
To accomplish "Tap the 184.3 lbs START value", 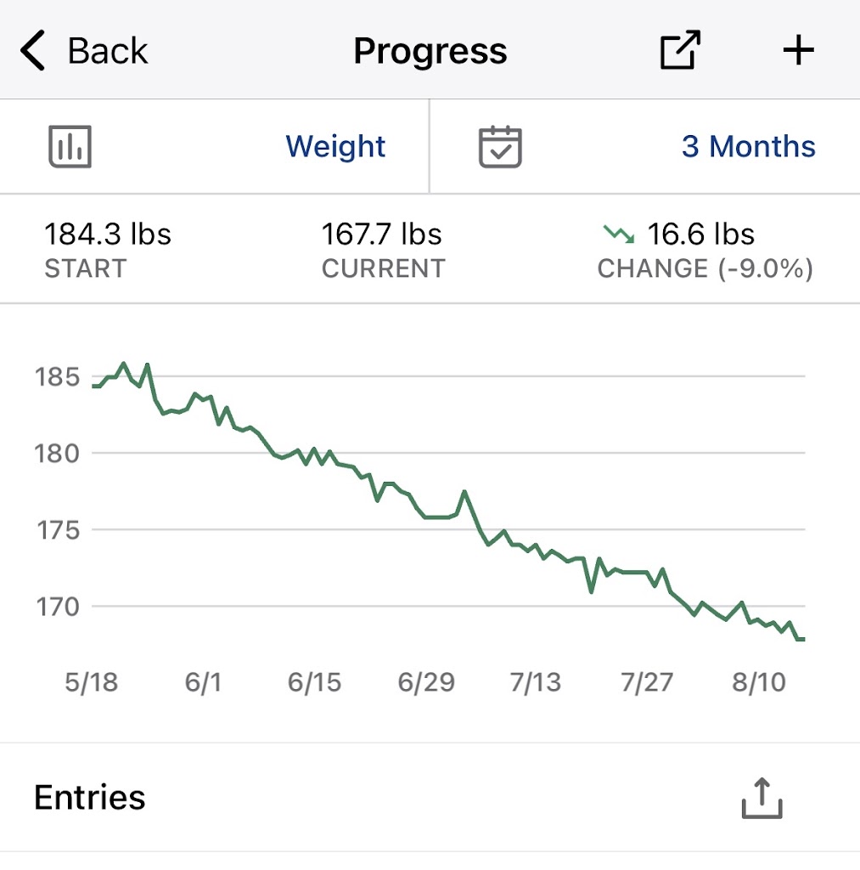I will click(108, 234).
